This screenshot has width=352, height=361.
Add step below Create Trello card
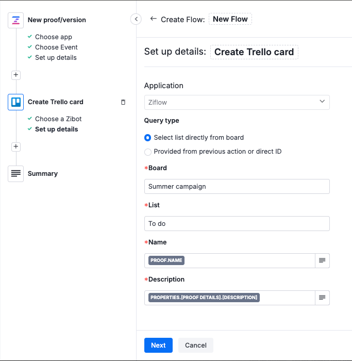click(x=16, y=146)
